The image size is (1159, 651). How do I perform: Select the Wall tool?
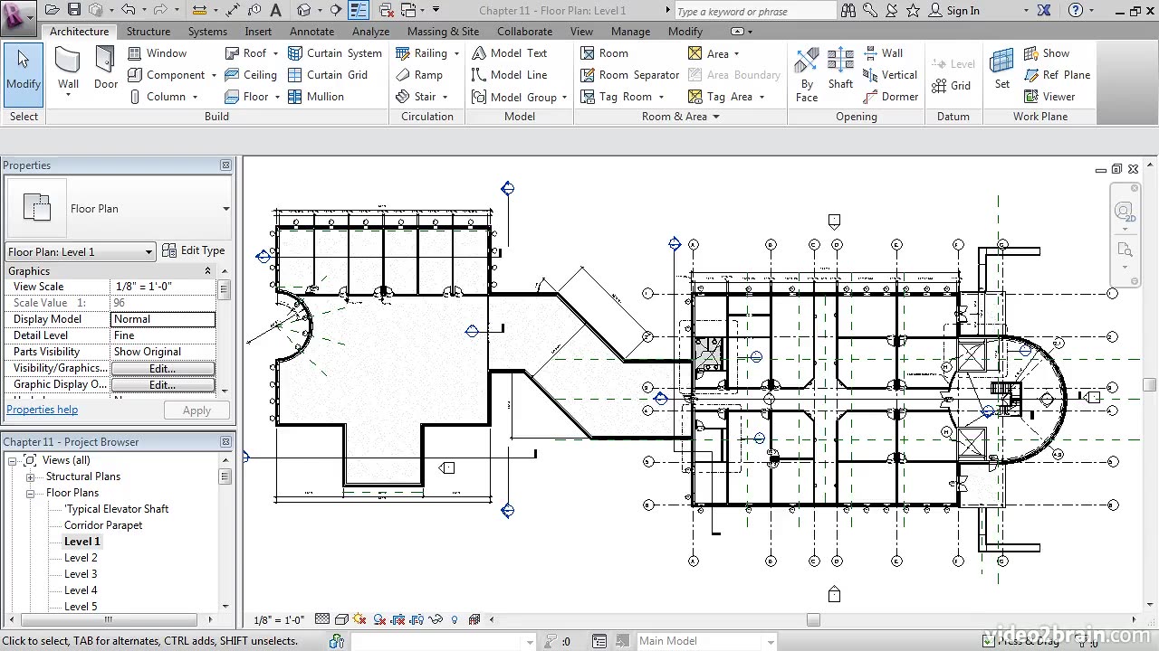tap(69, 70)
